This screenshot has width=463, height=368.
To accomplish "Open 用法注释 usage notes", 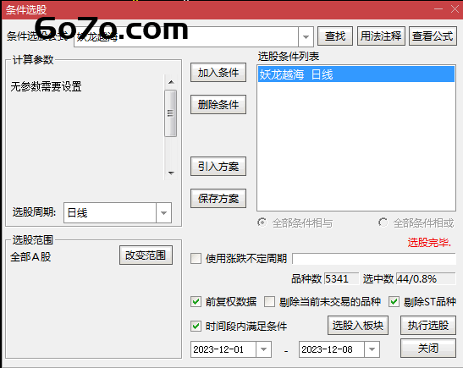I will (381, 36).
